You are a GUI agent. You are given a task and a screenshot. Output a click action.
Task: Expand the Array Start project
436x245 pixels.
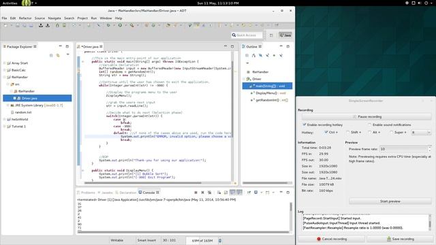click(x=5, y=63)
